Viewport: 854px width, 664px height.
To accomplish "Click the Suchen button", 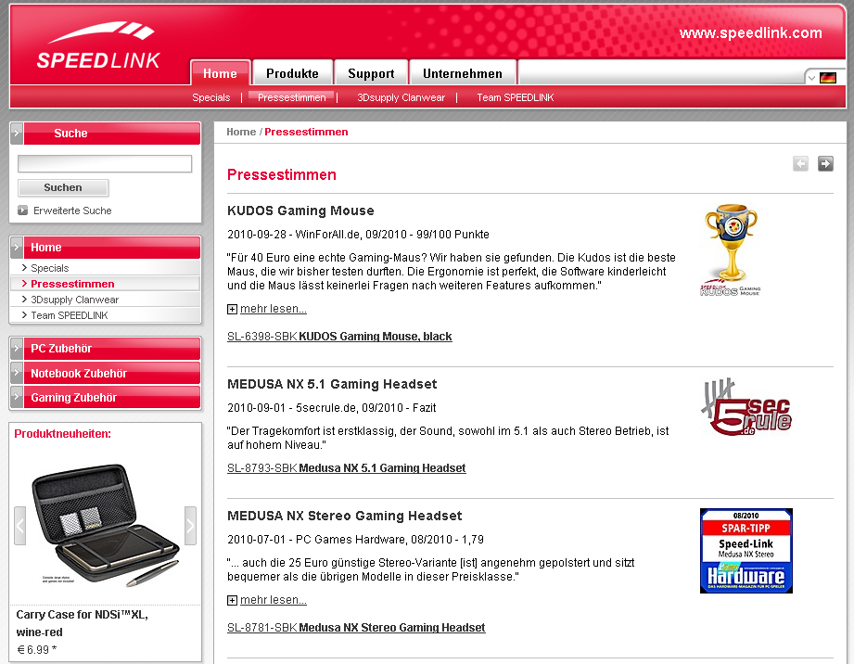I will click(63, 187).
